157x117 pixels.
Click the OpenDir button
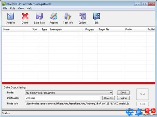coord(108,98)
